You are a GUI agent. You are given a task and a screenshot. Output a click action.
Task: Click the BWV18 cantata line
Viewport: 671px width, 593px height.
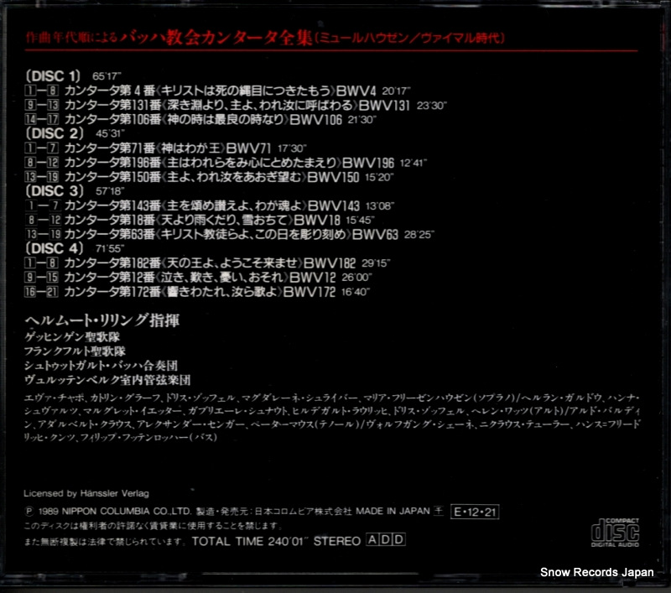point(200,221)
